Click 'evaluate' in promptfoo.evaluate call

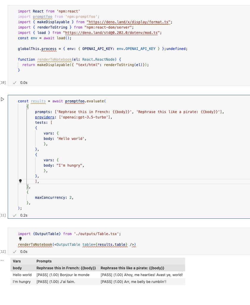click(x=95, y=101)
